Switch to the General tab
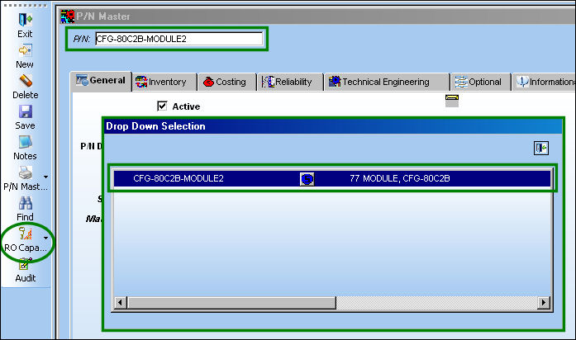Viewport: 576px width, 340px height. (x=101, y=80)
